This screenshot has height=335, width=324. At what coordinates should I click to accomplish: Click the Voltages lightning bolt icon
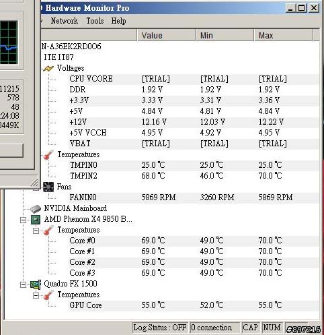pos(48,68)
